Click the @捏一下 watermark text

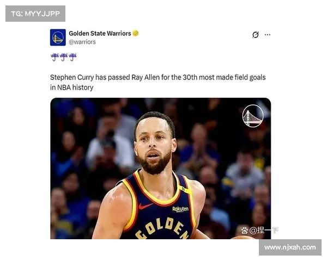tap(264, 231)
